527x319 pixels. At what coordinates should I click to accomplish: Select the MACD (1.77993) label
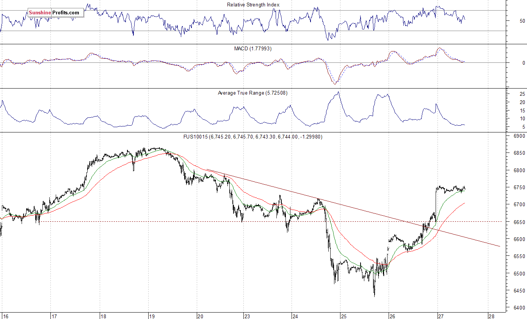[253, 49]
